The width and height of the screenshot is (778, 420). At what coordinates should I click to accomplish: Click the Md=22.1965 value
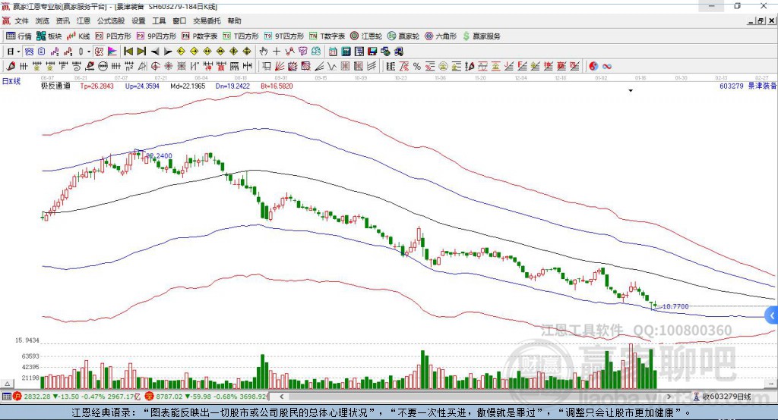pyautogui.click(x=188, y=86)
